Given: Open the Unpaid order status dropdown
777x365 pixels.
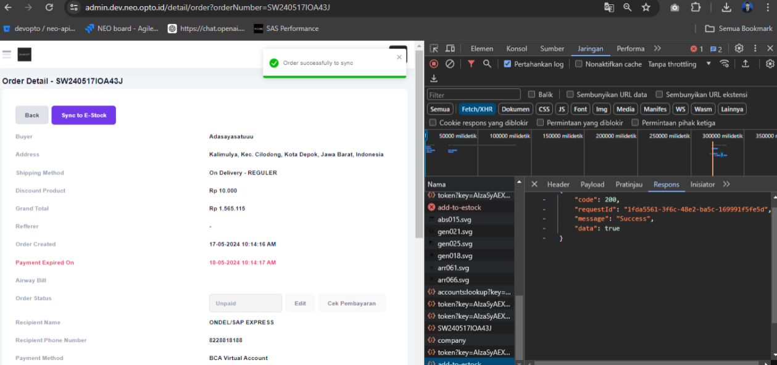Looking at the screenshot, I should point(245,303).
